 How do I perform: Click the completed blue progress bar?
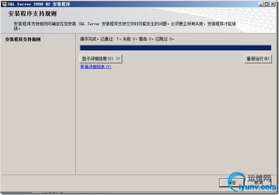click(176, 48)
